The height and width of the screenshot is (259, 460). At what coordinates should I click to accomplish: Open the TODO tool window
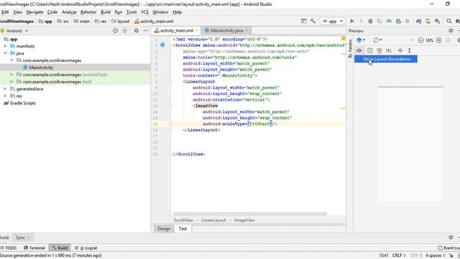pos(9,247)
